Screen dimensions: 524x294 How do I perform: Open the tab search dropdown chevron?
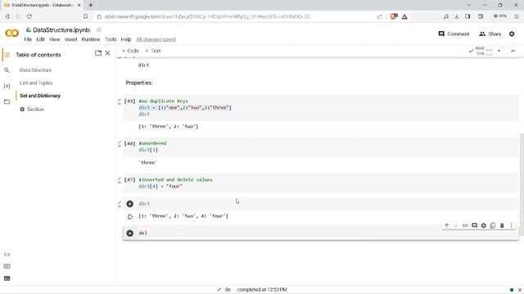[x=469, y=5]
